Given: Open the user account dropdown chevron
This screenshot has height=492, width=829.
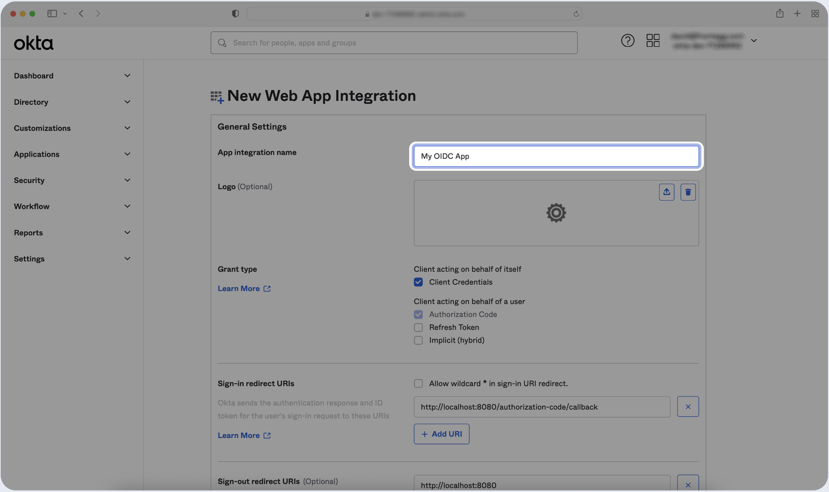Looking at the screenshot, I should 754,40.
